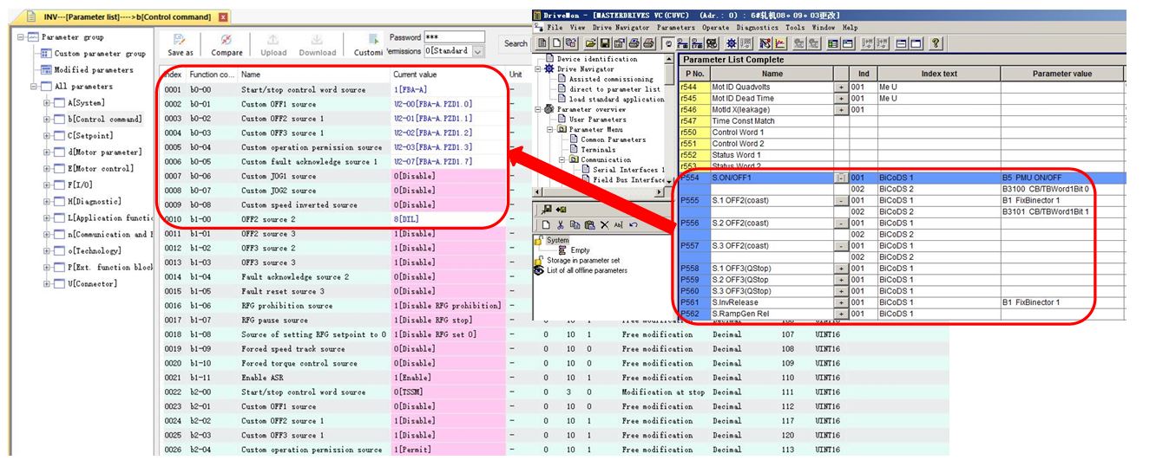Click the cut scissors icon in lower panel
The height and width of the screenshot is (473, 1156).
(561, 224)
